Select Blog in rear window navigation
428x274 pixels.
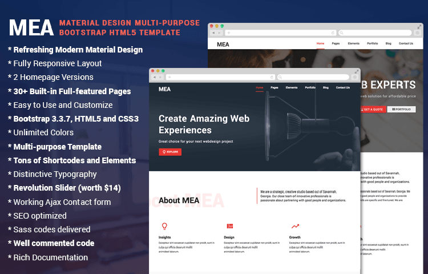click(389, 43)
